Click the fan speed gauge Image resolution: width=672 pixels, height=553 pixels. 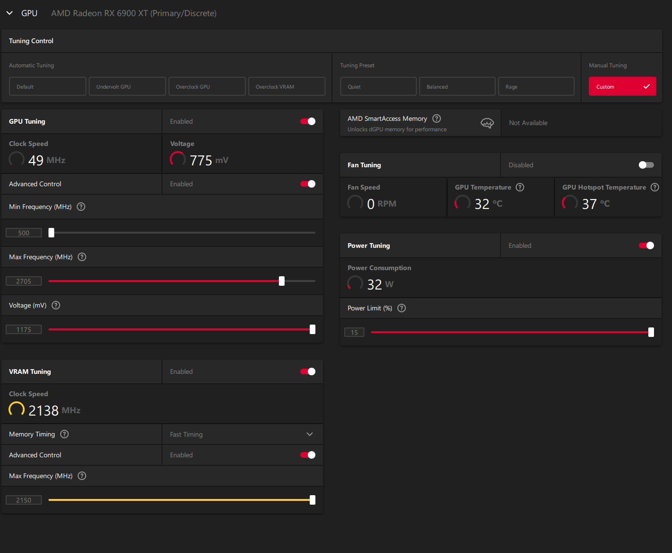pos(355,202)
